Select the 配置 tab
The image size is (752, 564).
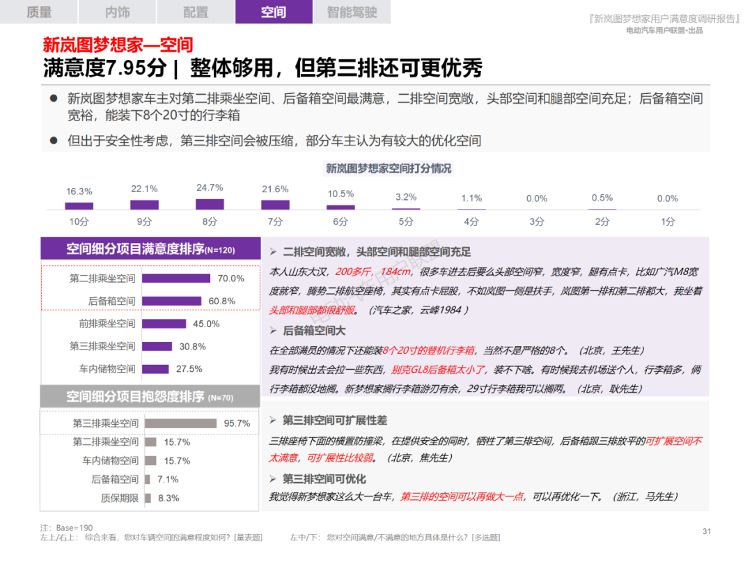[x=196, y=12]
